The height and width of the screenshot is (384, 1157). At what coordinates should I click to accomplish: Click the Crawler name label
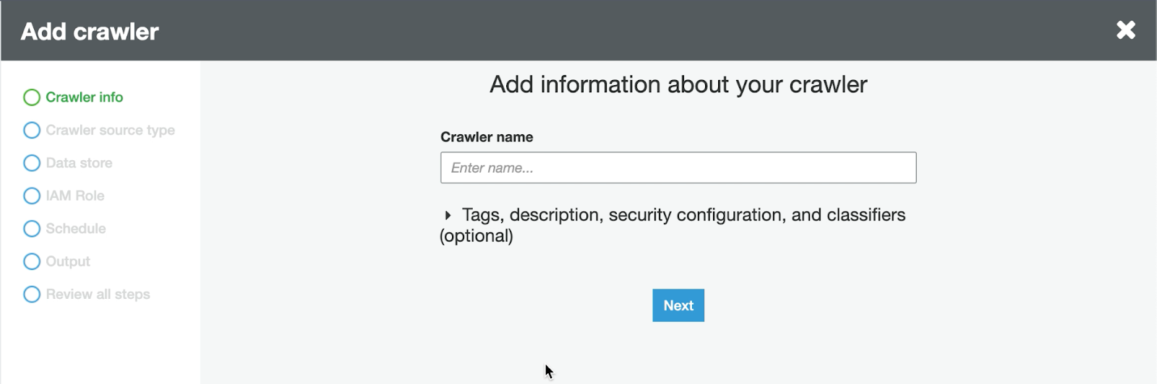(487, 137)
